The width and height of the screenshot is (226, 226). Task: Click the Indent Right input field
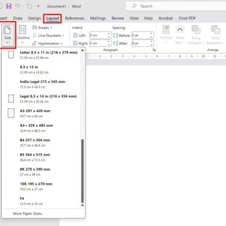98,43
